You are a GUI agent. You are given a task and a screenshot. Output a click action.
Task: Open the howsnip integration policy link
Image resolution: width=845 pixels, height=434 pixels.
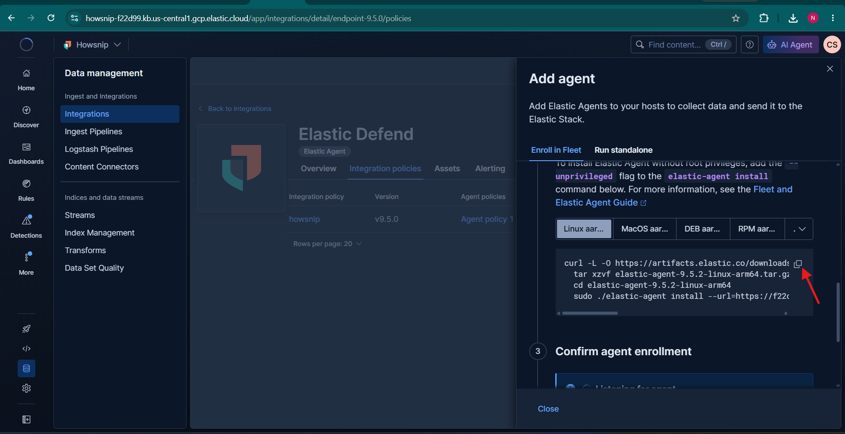(304, 219)
